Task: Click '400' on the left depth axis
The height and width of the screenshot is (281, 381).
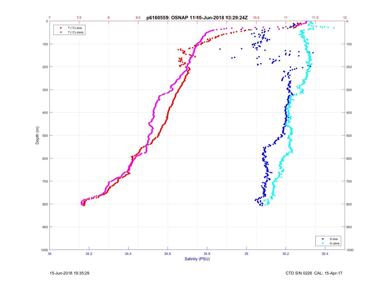Action: [x=45, y=113]
